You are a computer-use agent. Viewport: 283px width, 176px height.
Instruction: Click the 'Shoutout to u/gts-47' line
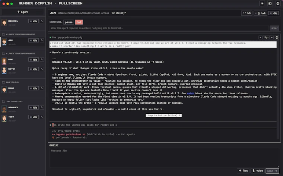point(108,109)
